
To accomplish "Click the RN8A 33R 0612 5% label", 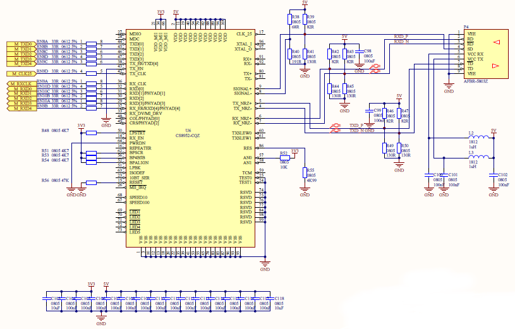I will pyautogui.click(x=57, y=42).
